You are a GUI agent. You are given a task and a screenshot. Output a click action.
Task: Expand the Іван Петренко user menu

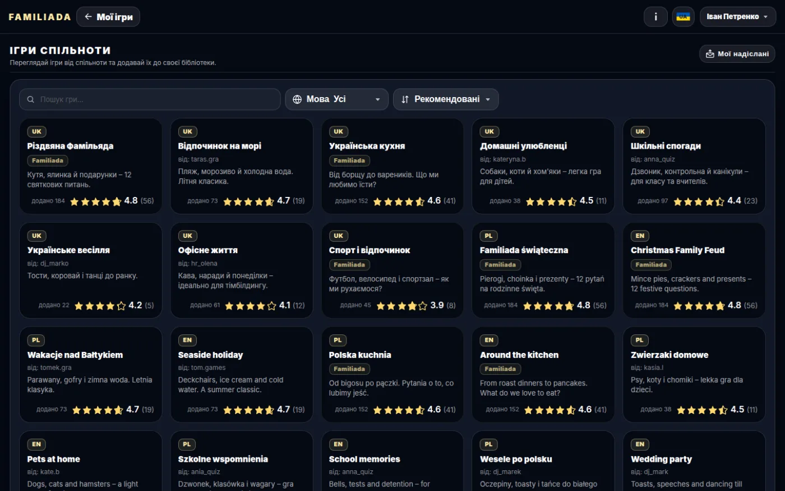click(737, 17)
